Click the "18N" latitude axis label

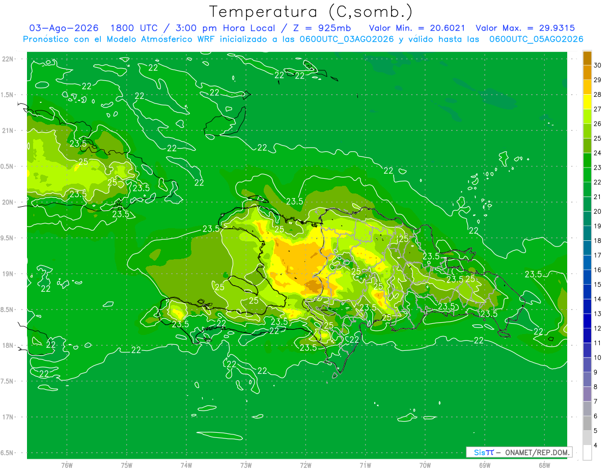click(9, 345)
